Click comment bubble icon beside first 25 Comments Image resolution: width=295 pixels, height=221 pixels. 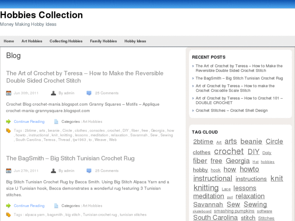click(x=89, y=93)
